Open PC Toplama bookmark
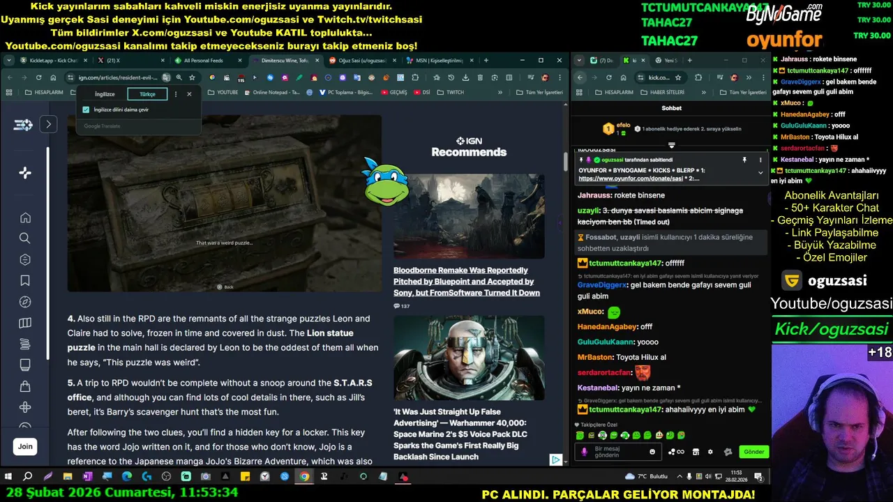Screen dimensions: 893x502 pyautogui.click(x=345, y=92)
